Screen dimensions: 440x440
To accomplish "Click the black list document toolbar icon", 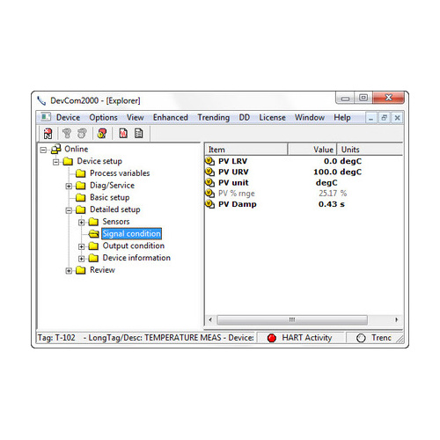I will pyautogui.click(x=138, y=134).
